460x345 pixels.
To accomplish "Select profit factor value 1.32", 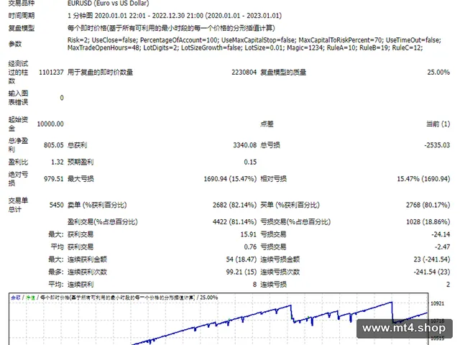I will click(57, 162).
